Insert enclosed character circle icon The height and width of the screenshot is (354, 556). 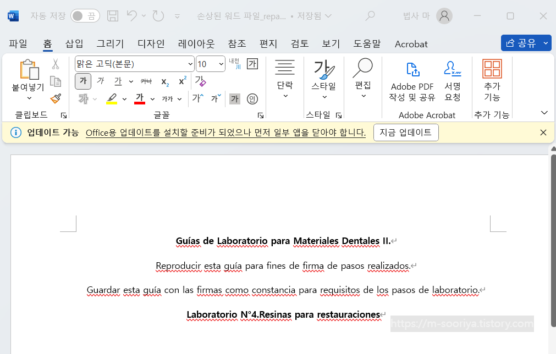252,99
